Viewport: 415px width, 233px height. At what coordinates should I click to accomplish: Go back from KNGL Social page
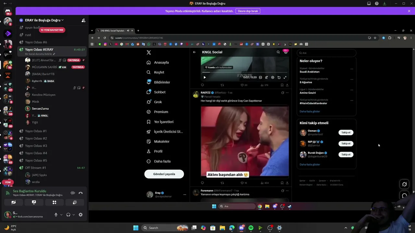coord(194,52)
